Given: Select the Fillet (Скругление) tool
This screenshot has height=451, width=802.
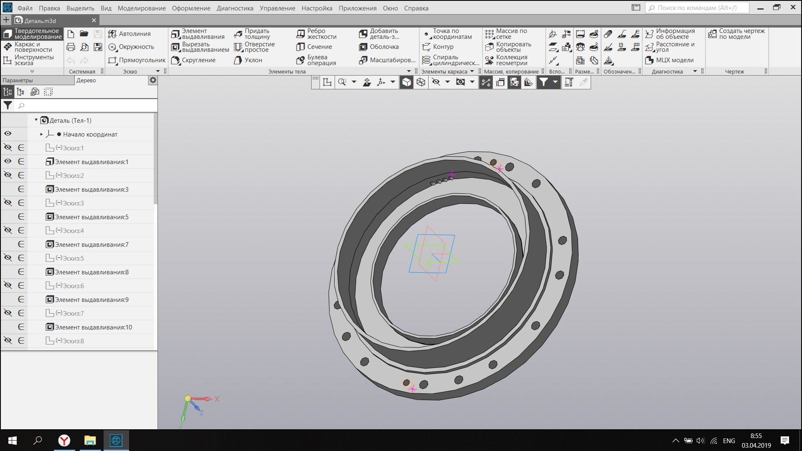Looking at the screenshot, I should click(175, 60).
